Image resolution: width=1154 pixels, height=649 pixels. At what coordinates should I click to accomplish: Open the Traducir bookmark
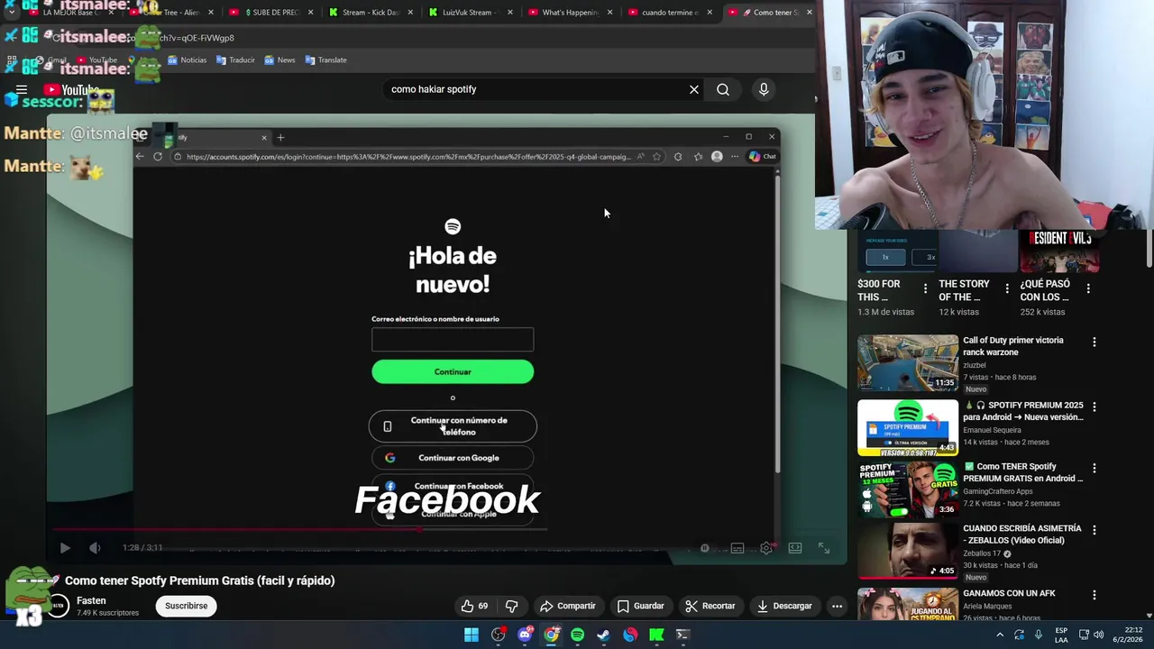[235, 60]
